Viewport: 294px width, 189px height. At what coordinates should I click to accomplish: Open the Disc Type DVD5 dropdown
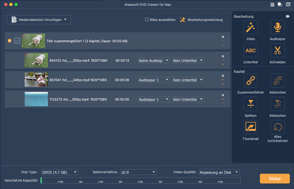[60, 172]
